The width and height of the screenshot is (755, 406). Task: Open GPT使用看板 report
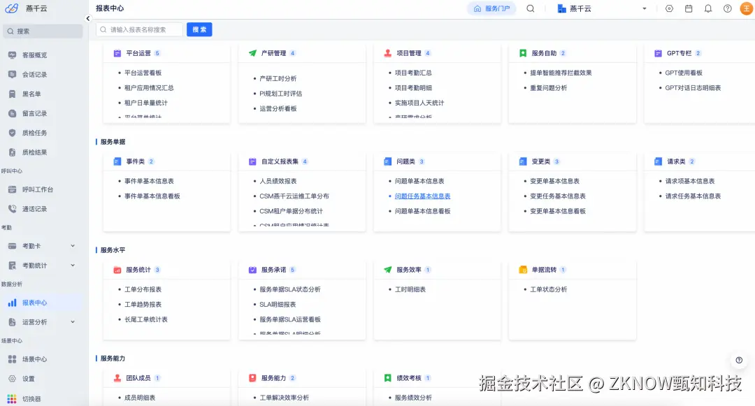coord(684,73)
